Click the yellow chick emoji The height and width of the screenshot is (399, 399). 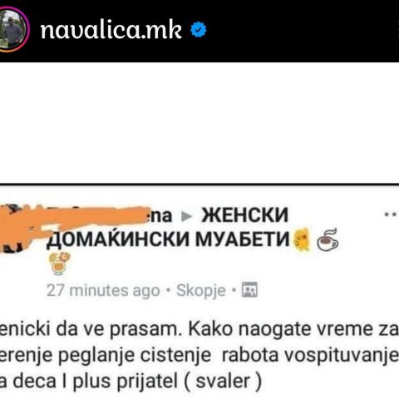(302, 239)
